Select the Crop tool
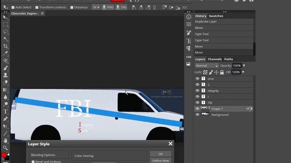The image size is (291, 163). (x=5, y=46)
